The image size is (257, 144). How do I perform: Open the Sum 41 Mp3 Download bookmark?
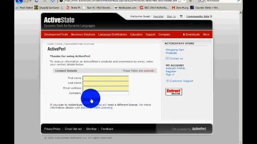98,8
